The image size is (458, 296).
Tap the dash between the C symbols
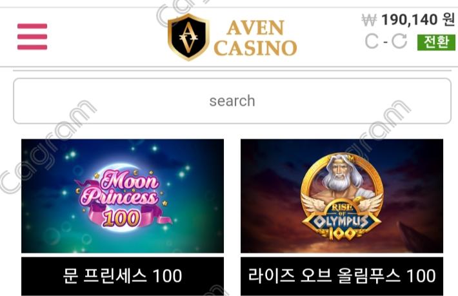tap(385, 42)
